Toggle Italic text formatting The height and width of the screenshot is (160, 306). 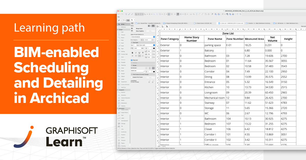[136, 53]
